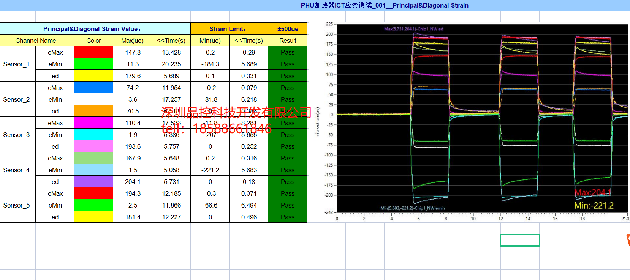This screenshot has height=280, width=630.
Task: Select the Max value 179.6 cell
Action: (132, 76)
